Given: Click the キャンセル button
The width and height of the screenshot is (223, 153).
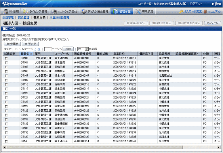Looking at the screenshot, I should 212,23.
